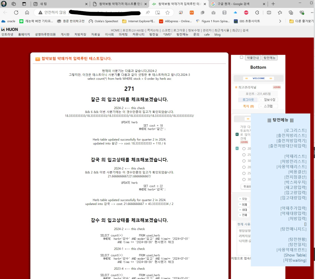This screenshot has width=315, height=279.
Task: Click the blue cloud extension icon
Action: tap(235, 13)
